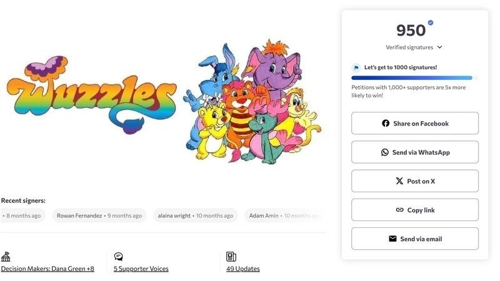Screen dimensions: 500x281
Task: Click the WhatsApp logo icon
Action: coord(385,152)
